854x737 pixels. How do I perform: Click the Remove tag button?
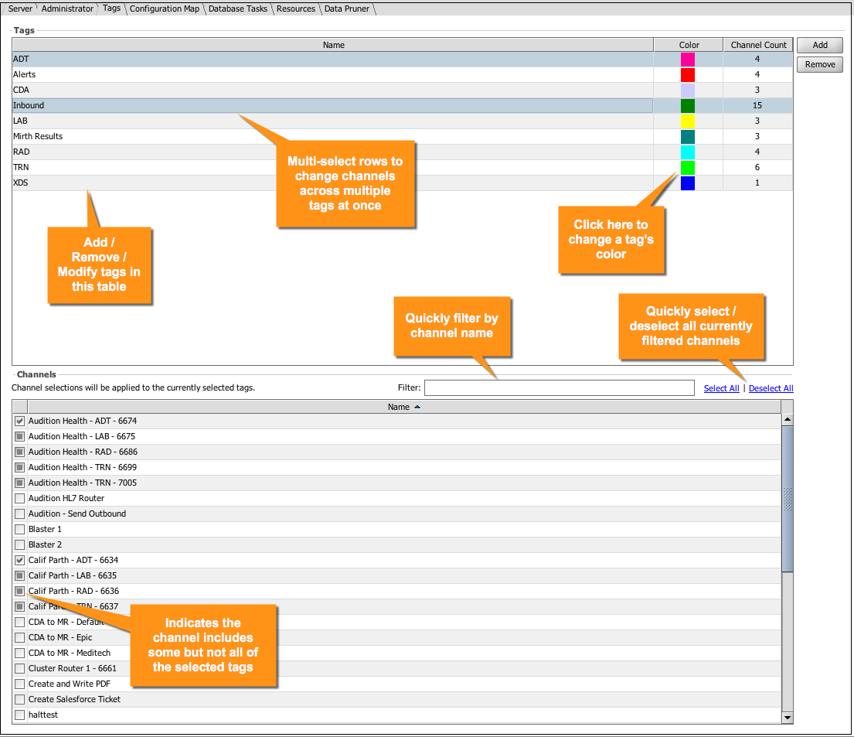819,65
